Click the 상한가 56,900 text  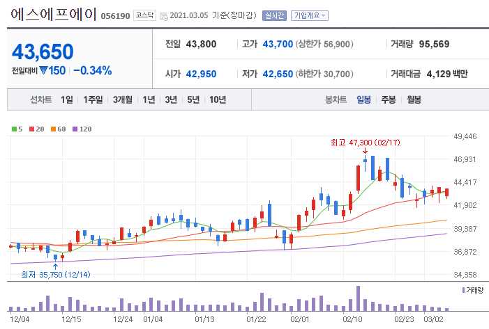(324, 44)
